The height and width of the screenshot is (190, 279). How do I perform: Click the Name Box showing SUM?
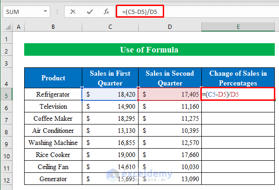pyautogui.click(x=22, y=11)
